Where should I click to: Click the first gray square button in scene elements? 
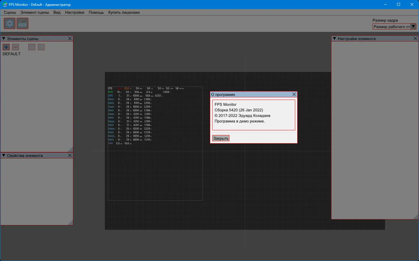32,47
